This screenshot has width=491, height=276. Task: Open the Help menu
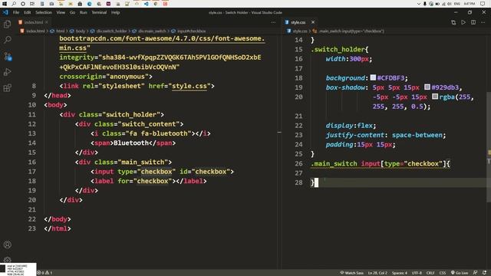tap(115, 12)
